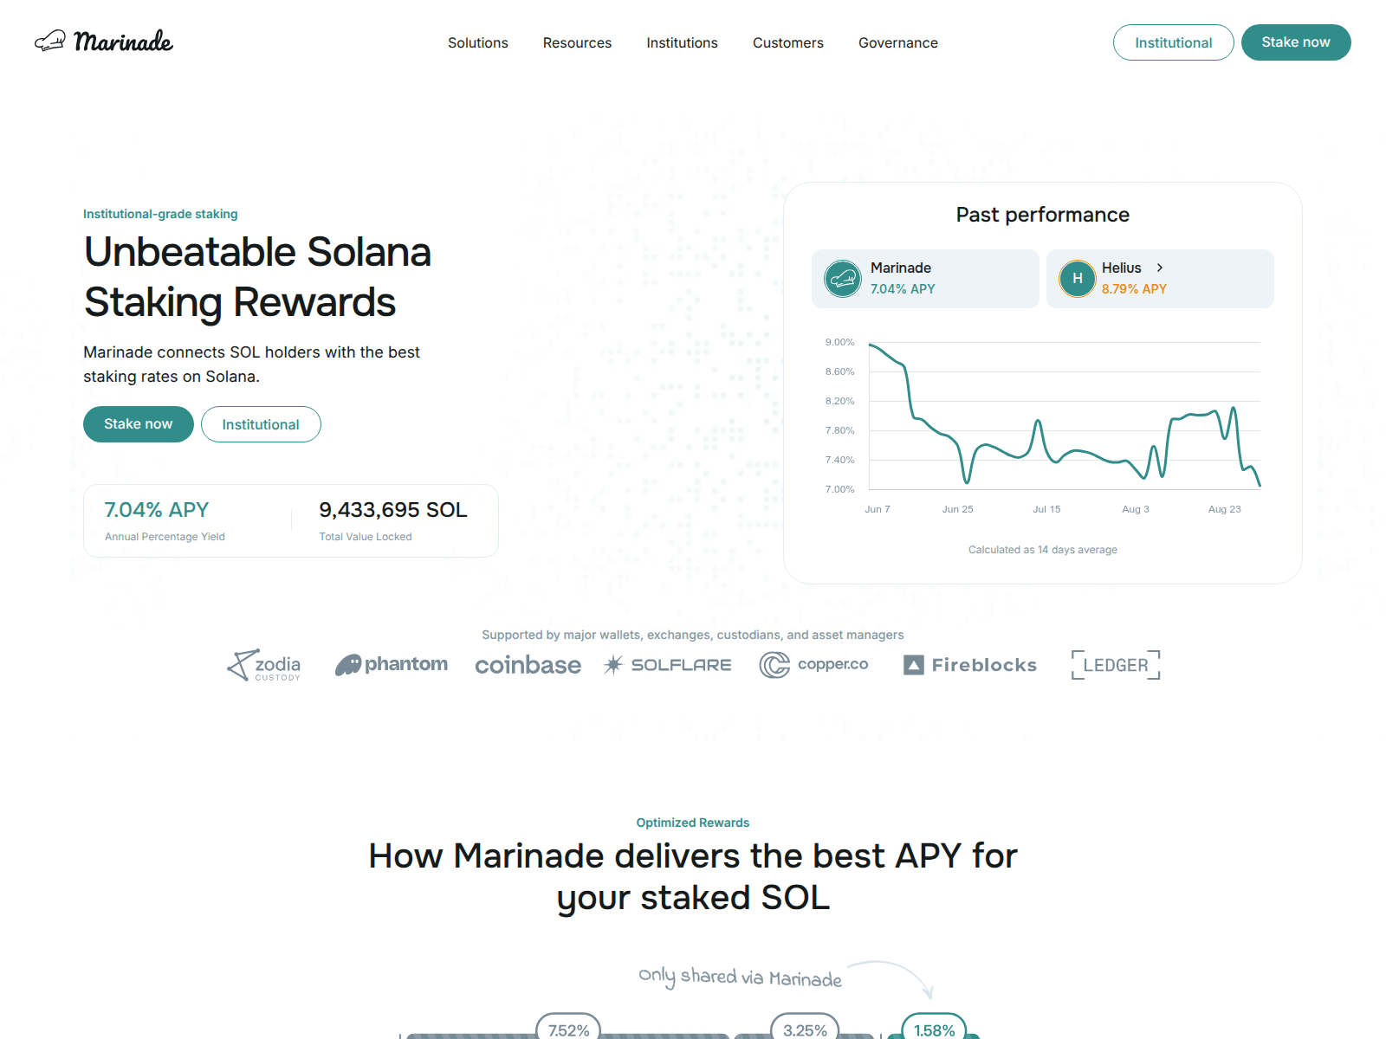
Task: Click the hero Stake now button
Action: (x=139, y=424)
